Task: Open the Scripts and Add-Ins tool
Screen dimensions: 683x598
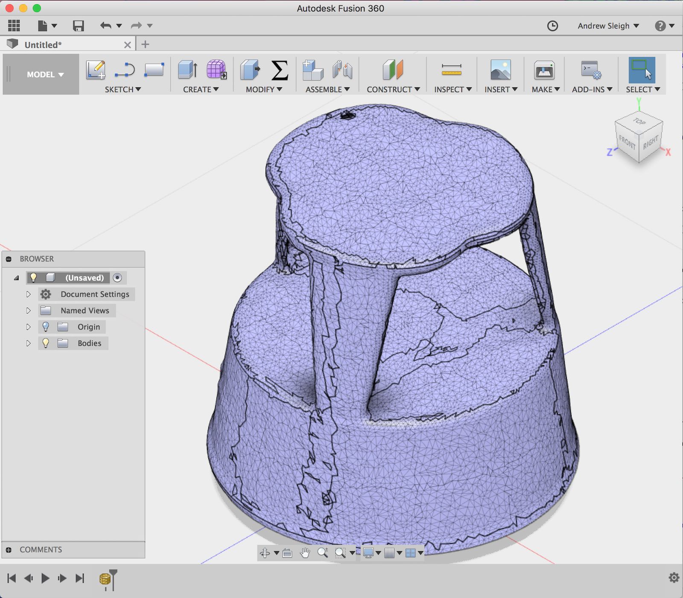Action: 591,69
